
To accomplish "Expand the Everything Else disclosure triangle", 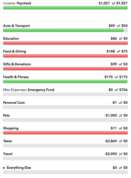I will (x=4, y=168).
